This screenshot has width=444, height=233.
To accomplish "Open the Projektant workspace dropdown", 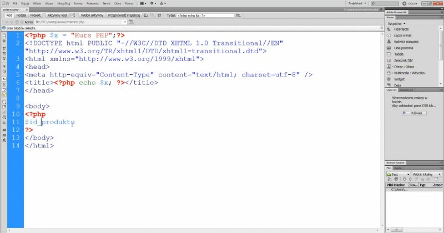I will click(358, 3).
